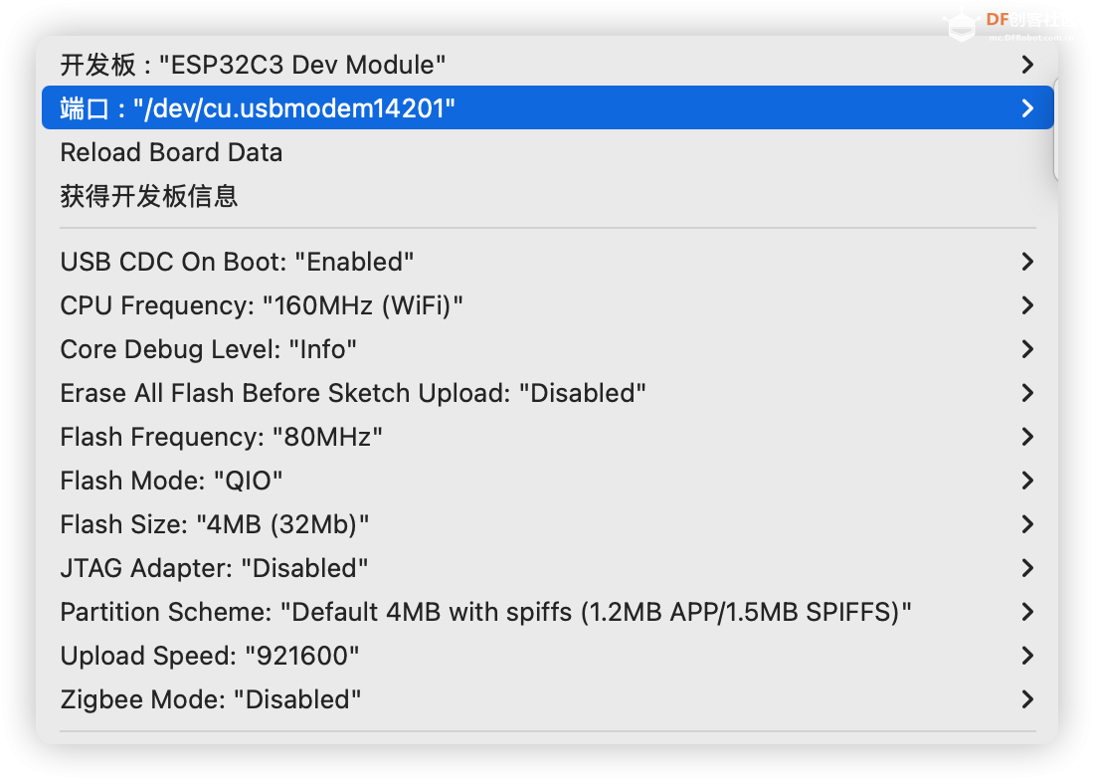Expand Upload Speed chevron arrow
Viewport: 1094px width, 780px height.
tap(1027, 656)
